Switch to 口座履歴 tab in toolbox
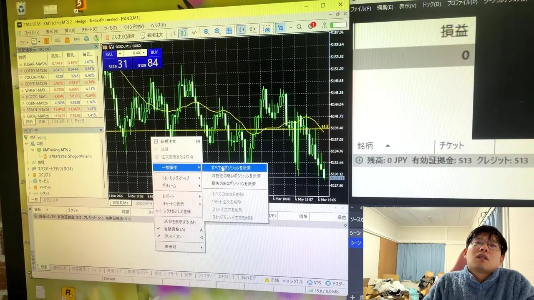This screenshot has width=534, height=300. pos(78,269)
